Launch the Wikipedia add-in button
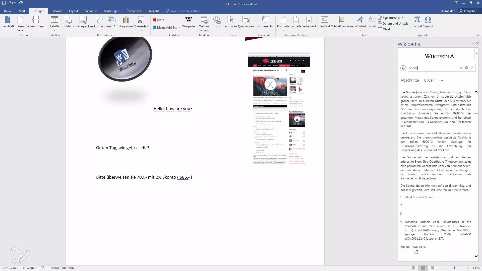The height and width of the screenshot is (271, 482). pos(189,22)
